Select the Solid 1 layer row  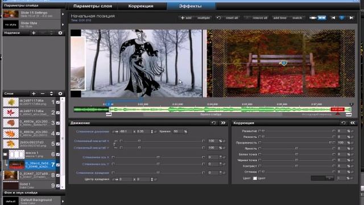(29, 186)
